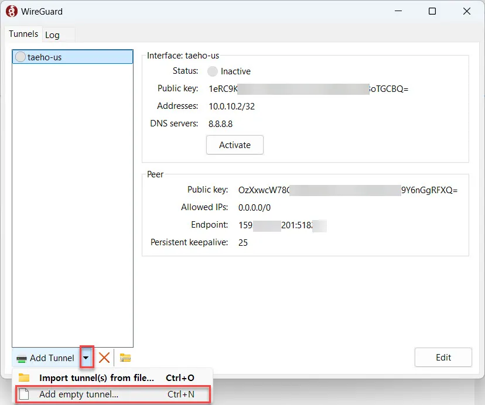Click the 10.0.10.2/32 address value
This screenshot has height=405, width=485.
(x=232, y=107)
